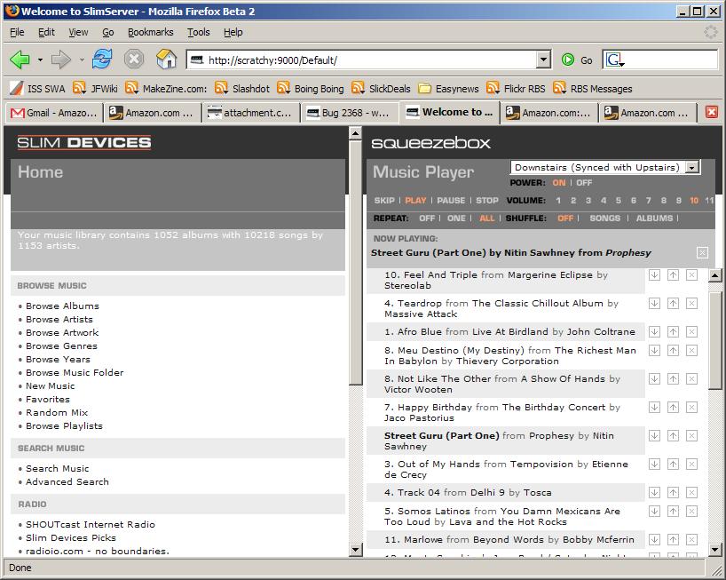Screen dimensions: 726x580
Task: Clear the now playing playlist icon
Action: point(702,252)
